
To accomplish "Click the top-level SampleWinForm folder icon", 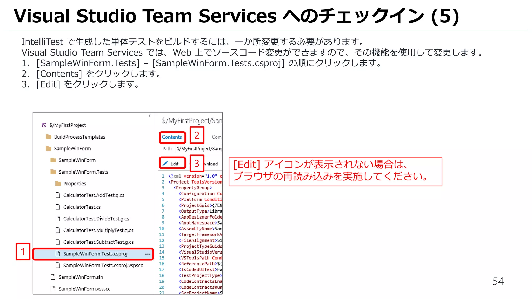I will [x=48, y=148].
